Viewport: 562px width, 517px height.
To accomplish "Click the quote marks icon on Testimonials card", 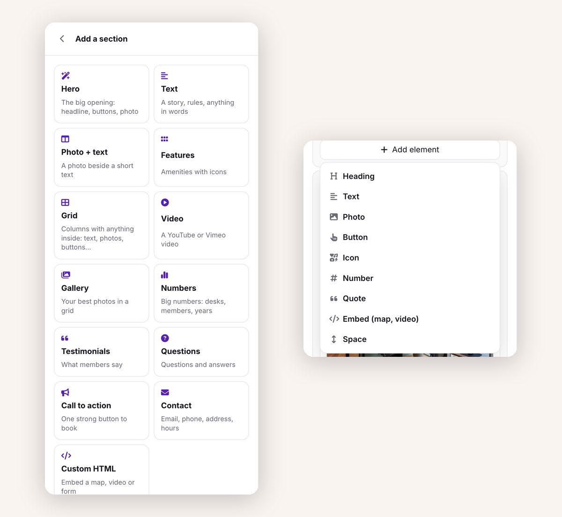I will [x=65, y=338].
